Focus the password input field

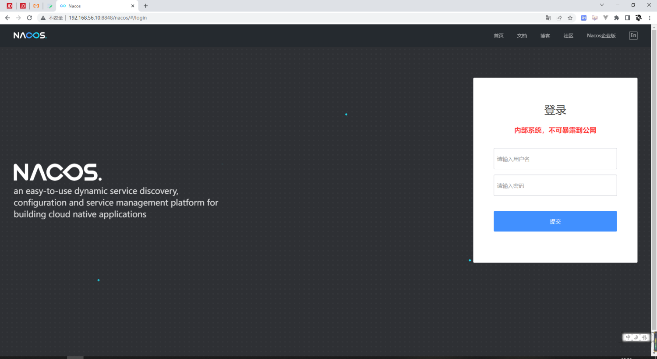click(x=555, y=185)
